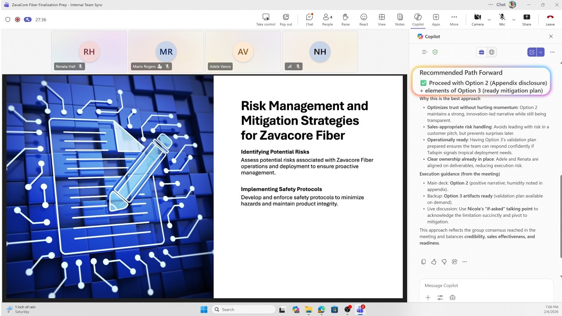
Task: Expand camera options dropdown arrow
Action: point(489,19)
